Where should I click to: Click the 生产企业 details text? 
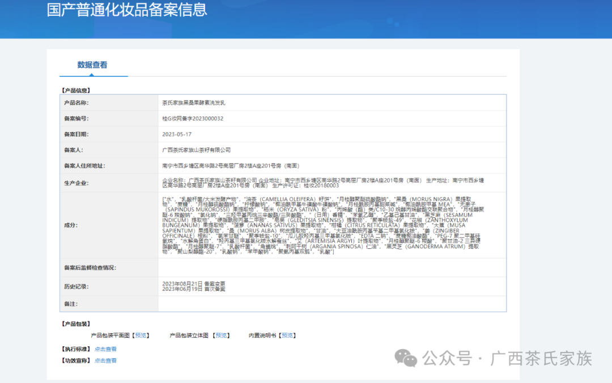point(323,183)
